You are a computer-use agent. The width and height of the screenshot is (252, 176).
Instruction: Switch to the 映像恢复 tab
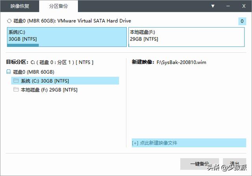tap(20, 6)
